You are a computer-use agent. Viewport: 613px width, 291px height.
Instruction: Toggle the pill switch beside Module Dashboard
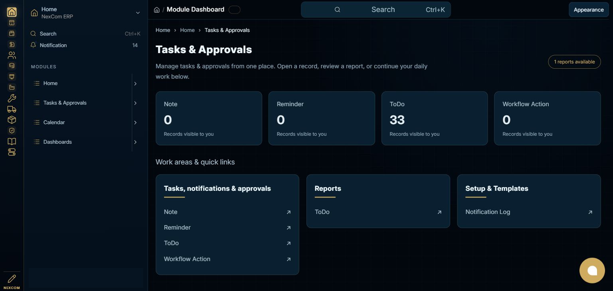235,10
